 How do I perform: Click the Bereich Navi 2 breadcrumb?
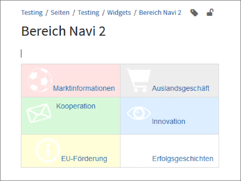pyautogui.click(x=160, y=13)
